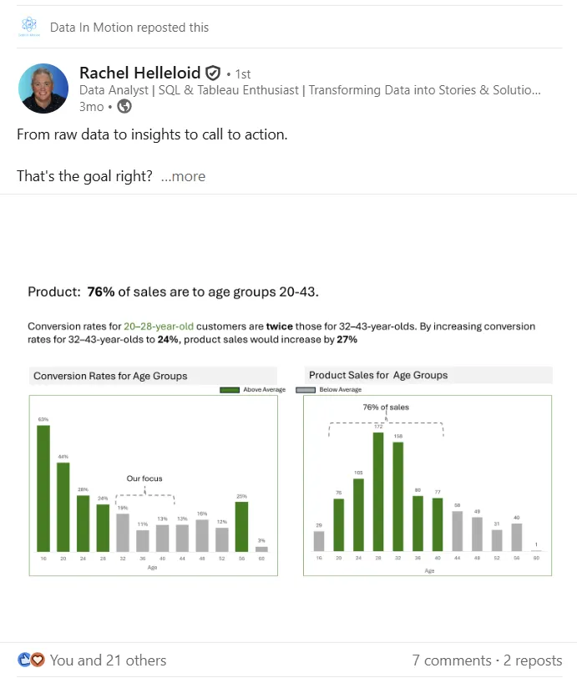Image resolution: width=577 pixels, height=678 pixels.
Task: Open Rachel Helleloid's profile photo
Action: (43, 89)
